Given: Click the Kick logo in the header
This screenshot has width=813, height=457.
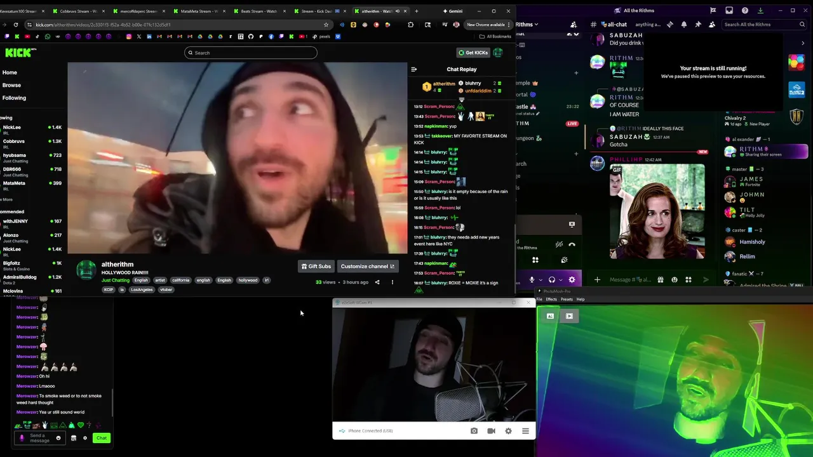Looking at the screenshot, I should (x=20, y=53).
